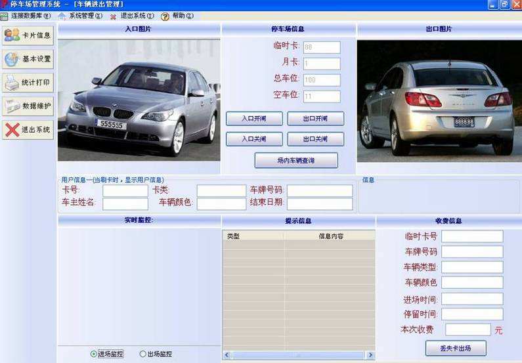Open the 数据维护 sidebar icon
522x363 pixels.
pos(12,106)
